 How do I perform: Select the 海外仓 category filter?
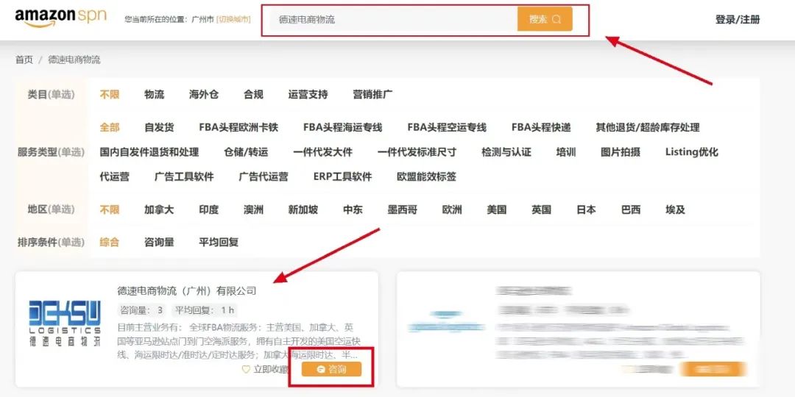(204, 94)
